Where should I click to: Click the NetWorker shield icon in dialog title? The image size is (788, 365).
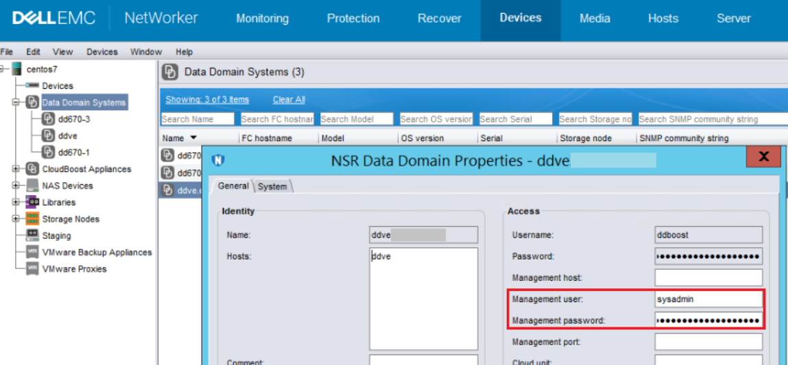click(x=218, y=161)
